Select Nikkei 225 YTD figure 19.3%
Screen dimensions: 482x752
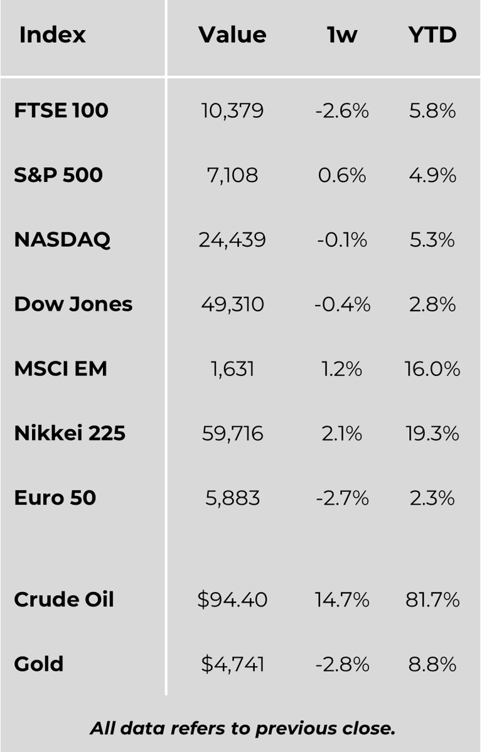[432, 434]
